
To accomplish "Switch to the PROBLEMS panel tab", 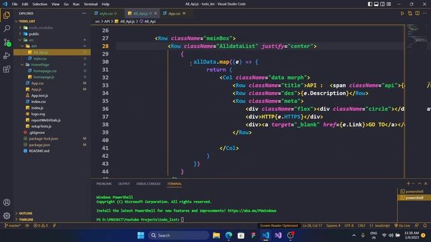I will point(104,184).
